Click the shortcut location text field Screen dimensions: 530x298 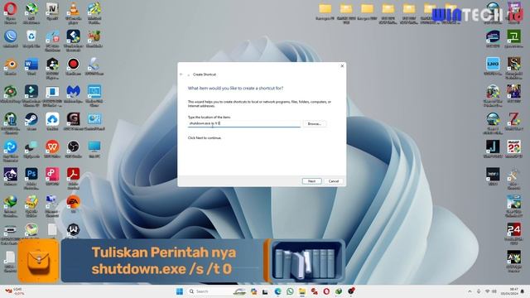244,123
